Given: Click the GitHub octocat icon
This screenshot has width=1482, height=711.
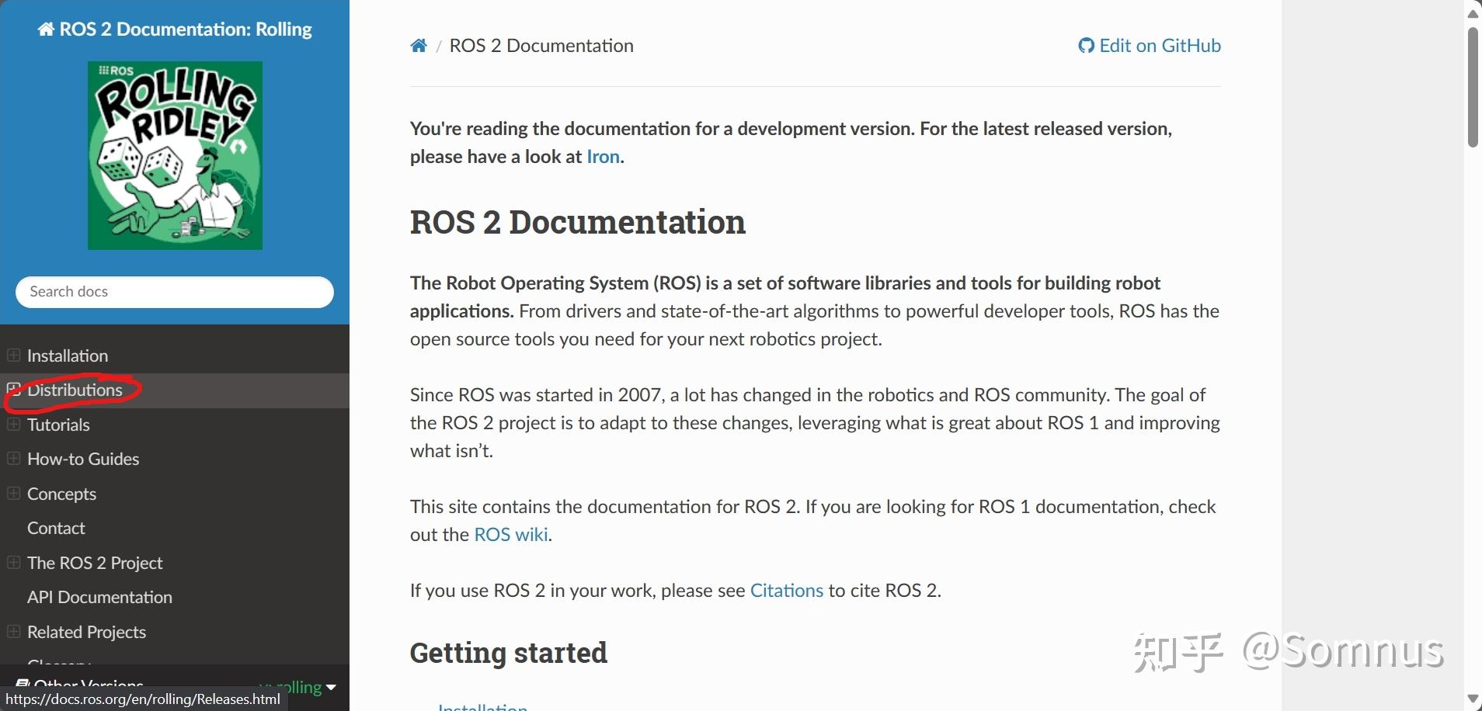Looking at the screenshot, I should pos(1085,45).
